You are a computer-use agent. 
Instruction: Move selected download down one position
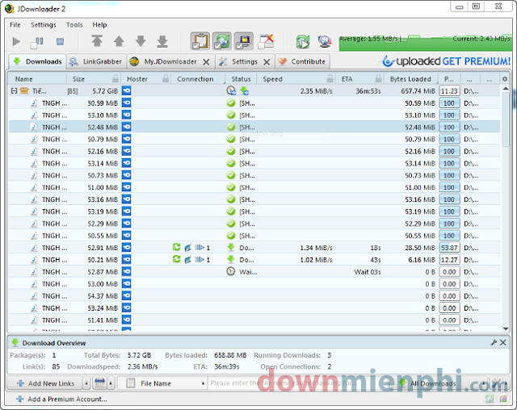pos(141,41)
